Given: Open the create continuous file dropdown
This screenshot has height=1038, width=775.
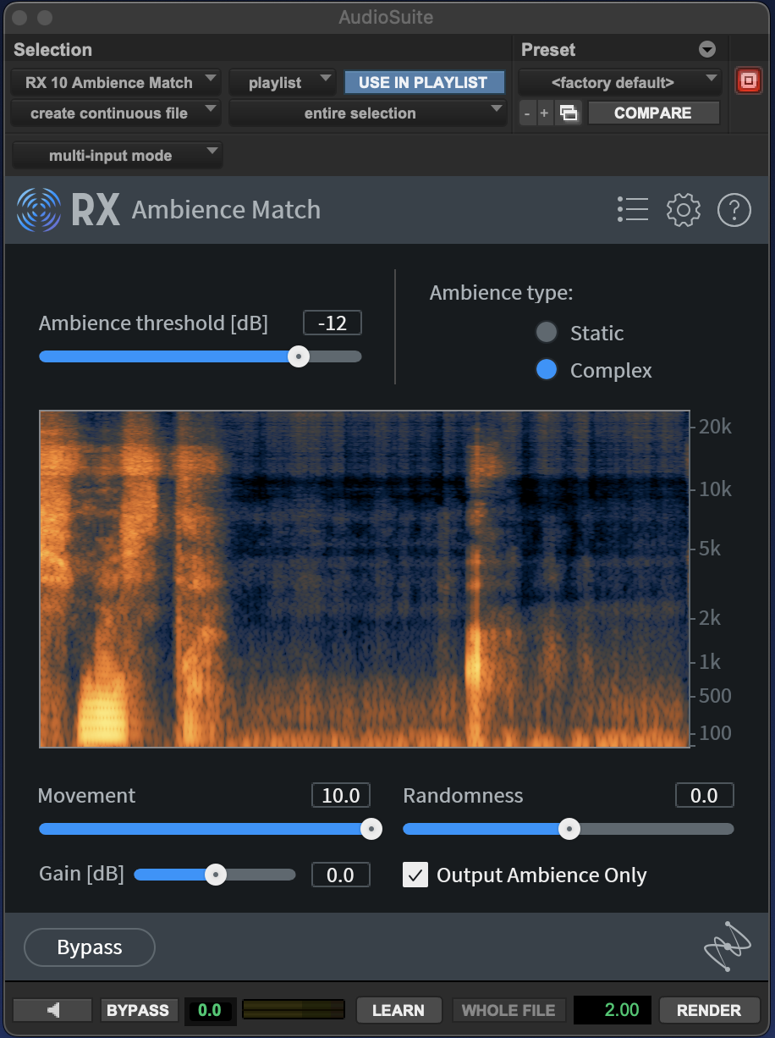Looking at the screenshot, I should [117, 113].
